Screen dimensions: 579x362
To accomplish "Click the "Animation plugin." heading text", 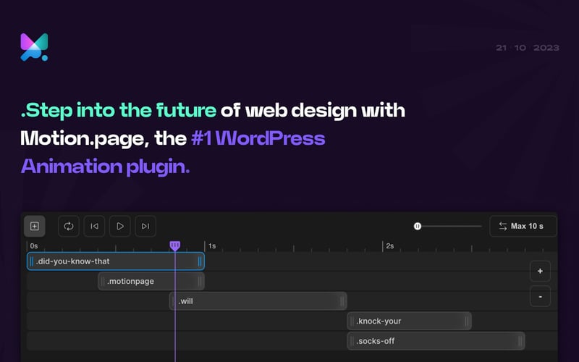I will [x=105, y=167].
